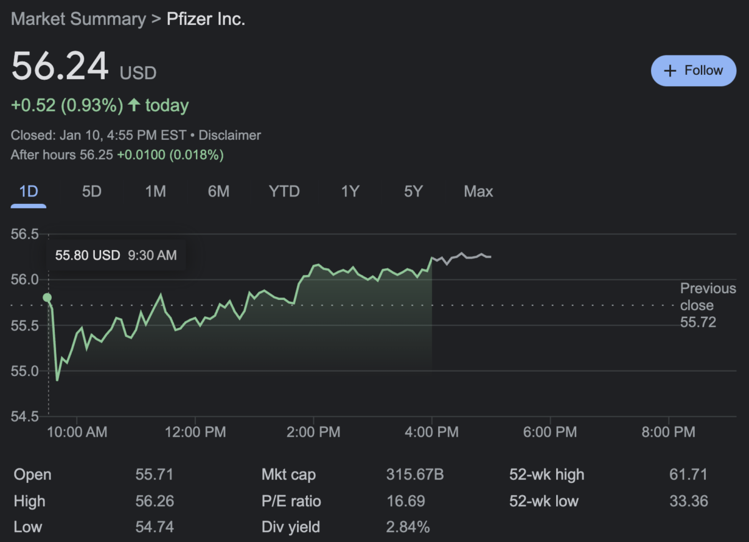This screenshot has width=749, height=542.
Task: Click the Div yield label
Action: (291, 527)
